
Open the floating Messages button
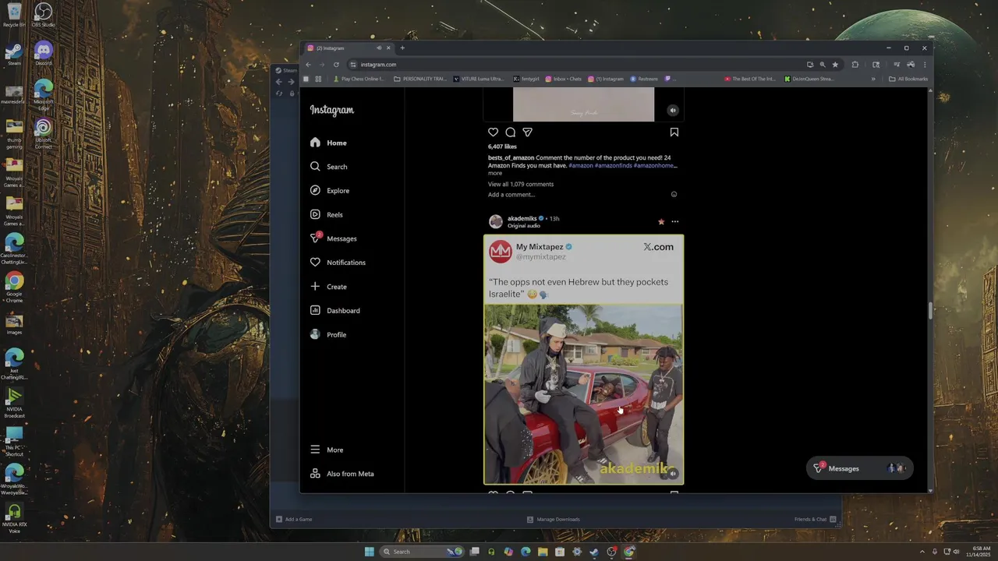tap(858, 468)
